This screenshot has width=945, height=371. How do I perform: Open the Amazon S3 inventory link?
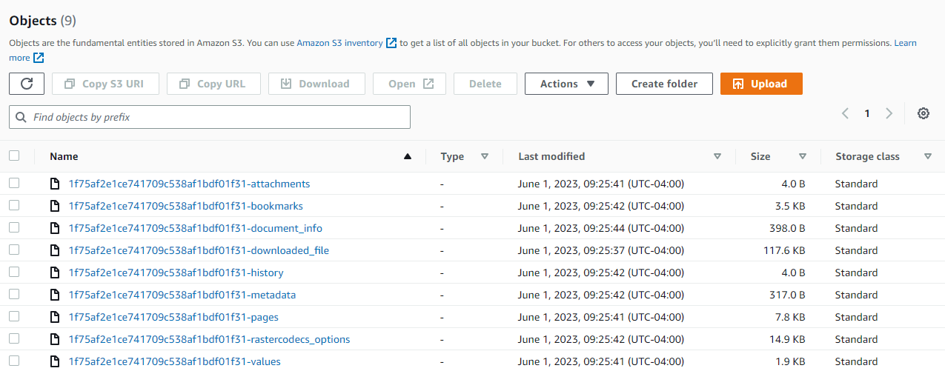tap(339, 43)
